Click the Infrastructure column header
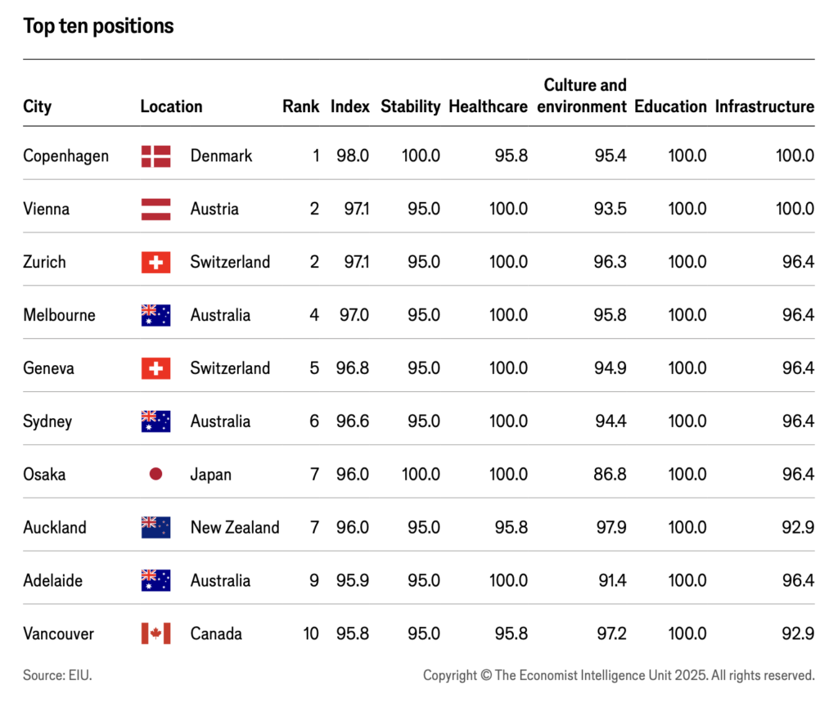Image resolution: width=838 pixels, height=703 pixels. point(764,106)
